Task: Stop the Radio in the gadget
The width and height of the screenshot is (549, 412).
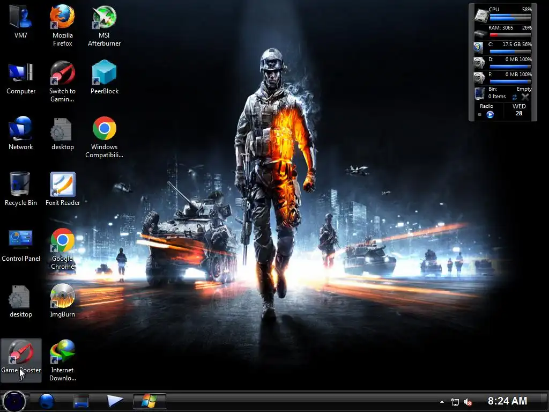Action: click(479, 115)
